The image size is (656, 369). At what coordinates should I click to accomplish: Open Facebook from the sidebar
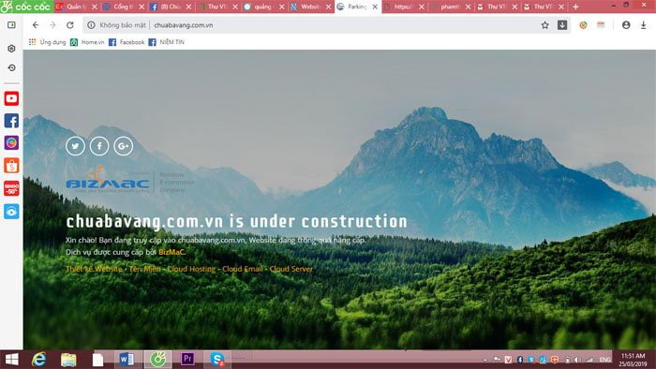click(x=11, y=121)
